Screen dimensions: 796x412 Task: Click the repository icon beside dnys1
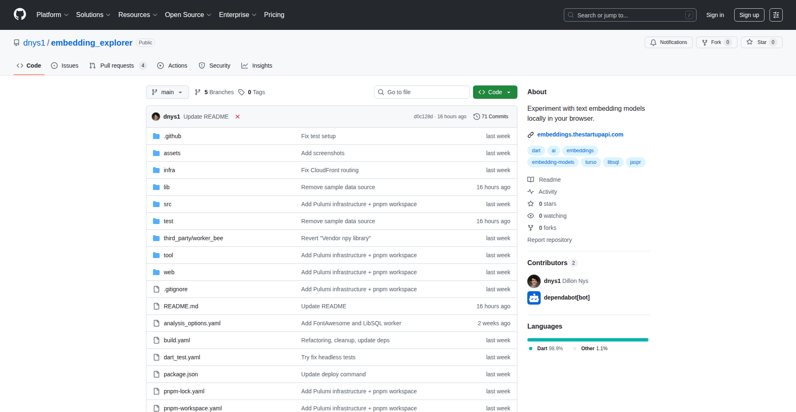pyautogui.click(x=17, y=43)
